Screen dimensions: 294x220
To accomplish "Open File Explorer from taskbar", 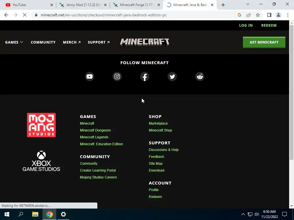I will (x=35, y=214).
